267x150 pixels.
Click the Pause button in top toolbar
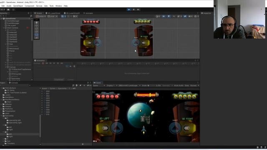click(x=133, y=10)
